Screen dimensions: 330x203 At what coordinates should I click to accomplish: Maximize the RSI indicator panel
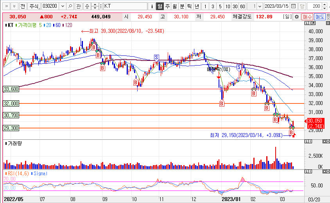pyautogui.click(x=324, y=172)
